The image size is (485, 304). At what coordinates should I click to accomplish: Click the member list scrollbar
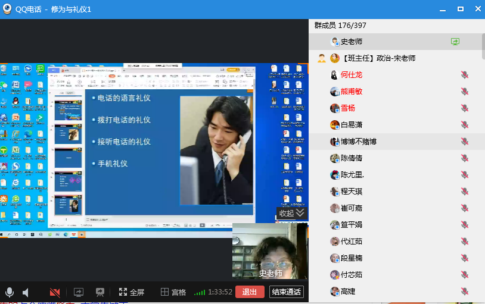[483, 48]
